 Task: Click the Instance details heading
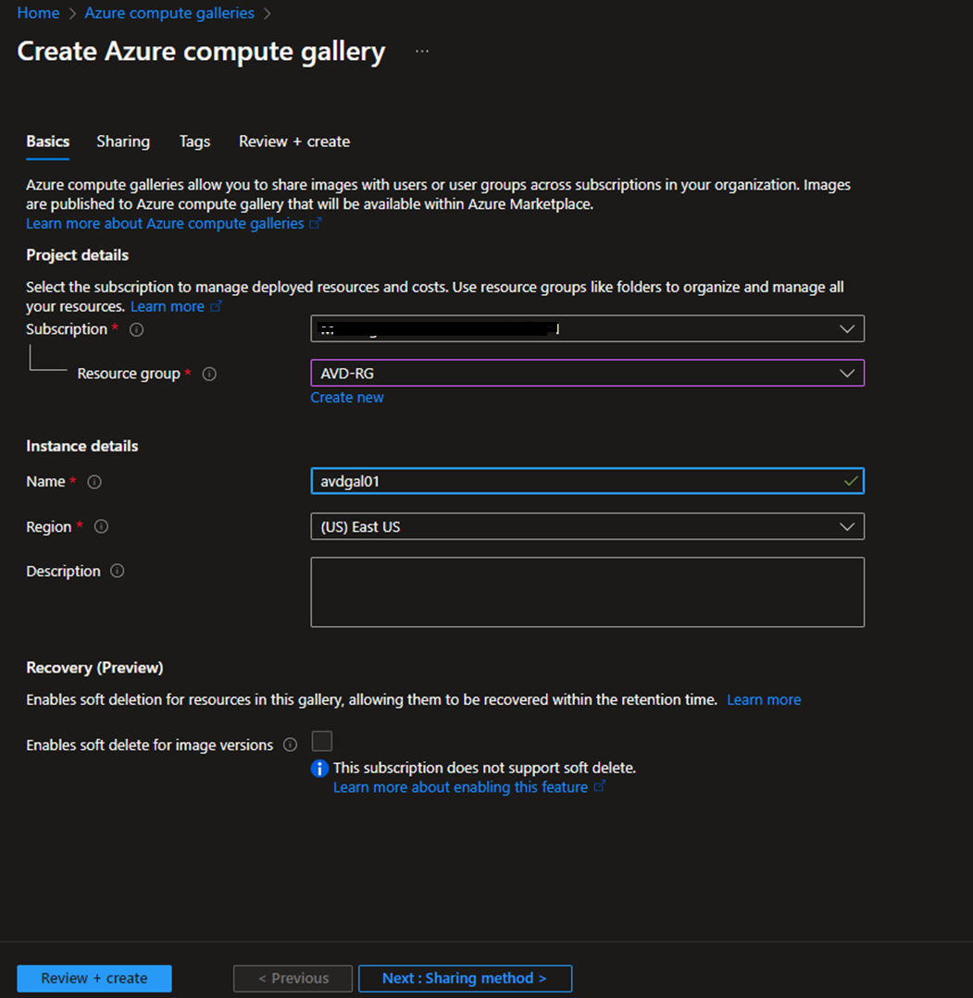82,446
